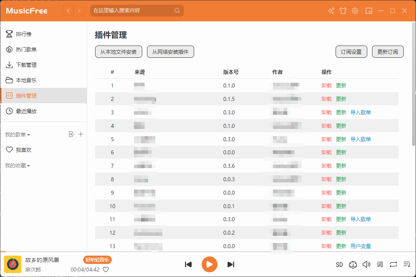
Task: Toggle the repeat play mode
Action: tap(393, 264)
